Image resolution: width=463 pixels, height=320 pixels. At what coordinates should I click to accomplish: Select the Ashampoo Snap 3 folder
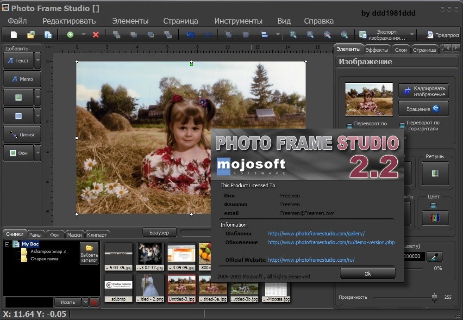point(48,251)
